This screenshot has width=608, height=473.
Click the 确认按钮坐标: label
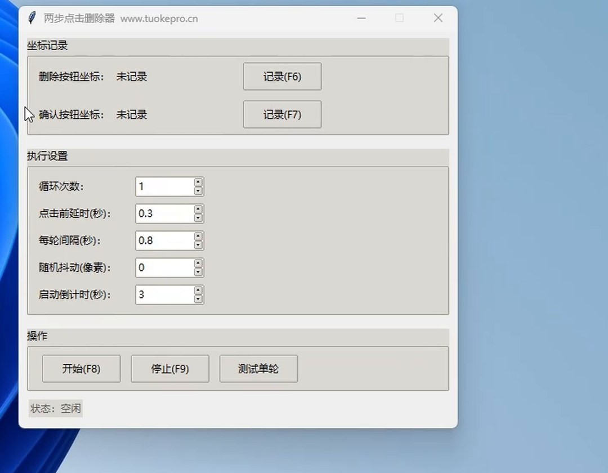pos(71,114)
